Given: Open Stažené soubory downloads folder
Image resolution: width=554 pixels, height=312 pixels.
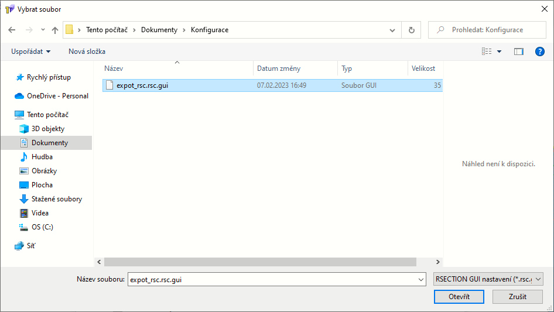Looking at the screenshot, I should (x=56, y=199).
